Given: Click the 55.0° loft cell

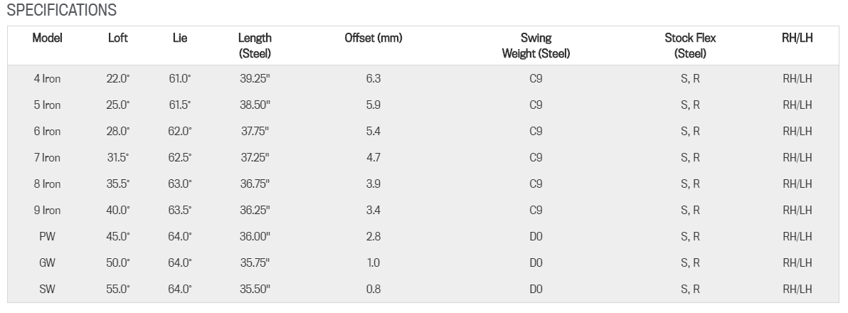Looking at the screenshot, I should [118, 290].
